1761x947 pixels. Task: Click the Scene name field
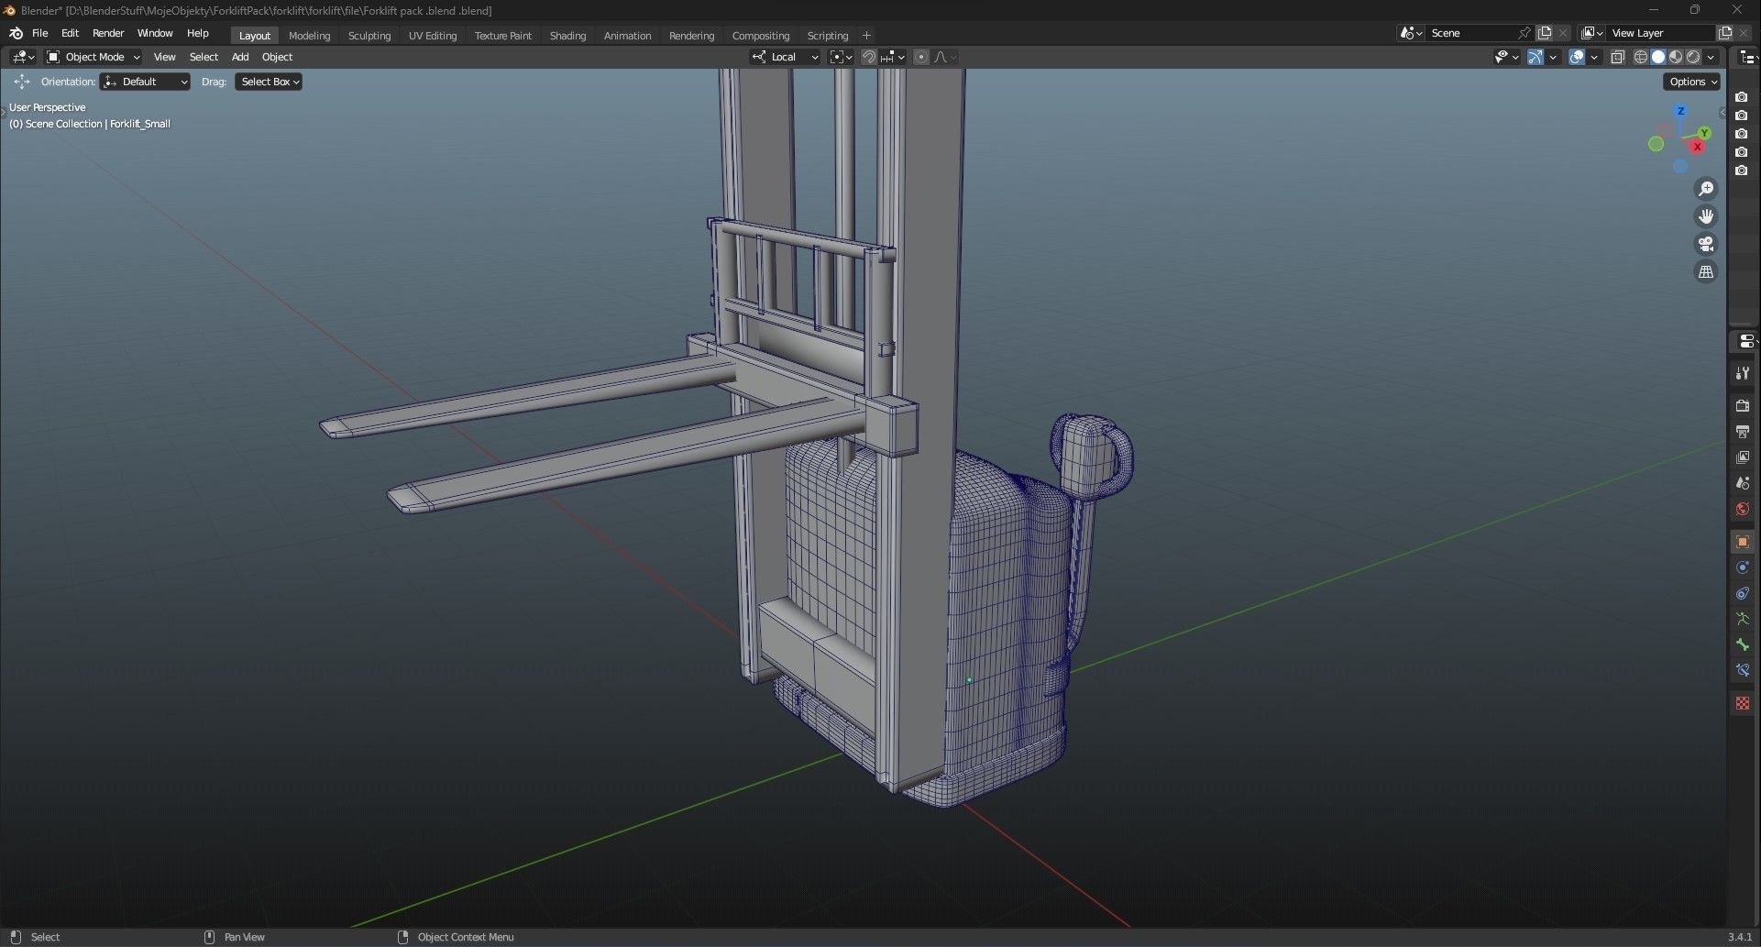pyautogui.click(x=1471, y=33)
